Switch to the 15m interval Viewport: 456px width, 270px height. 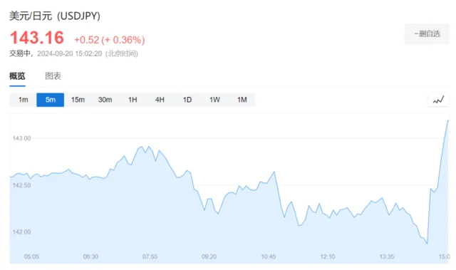[78, 100]
